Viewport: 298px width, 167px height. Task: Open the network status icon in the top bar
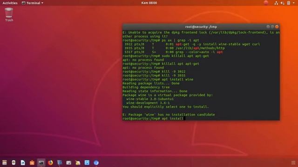click(x=276, y=3)
